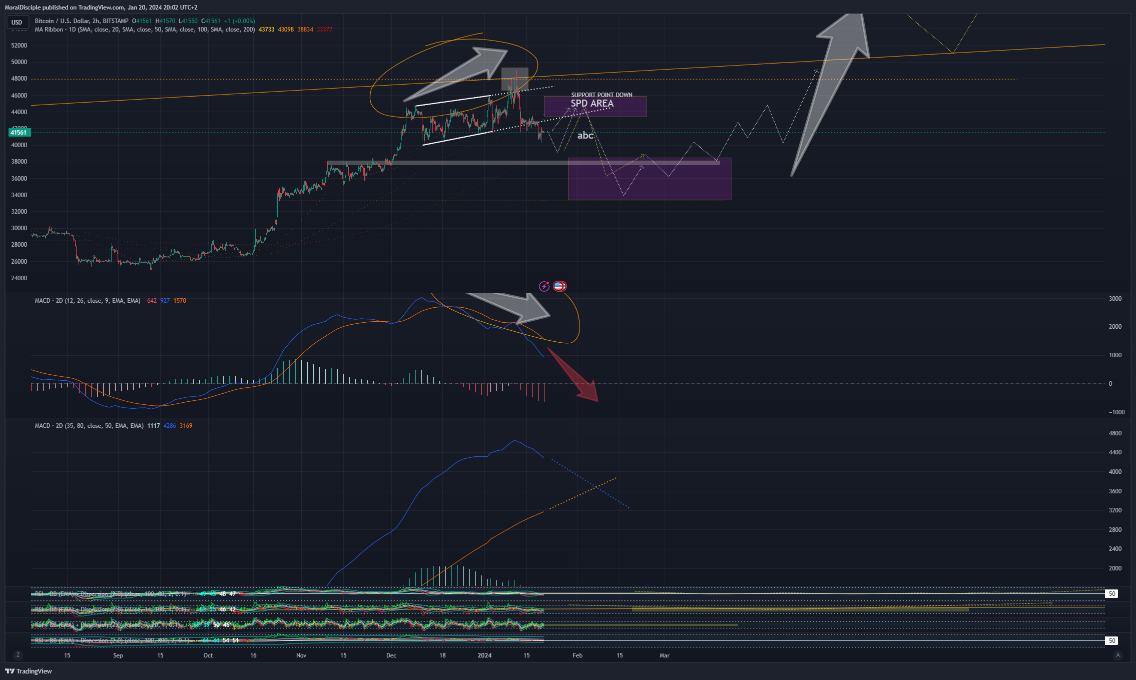Screen dimensions: 1136x680
Task: Click the 44000 price axis label
Action: click(19, 112)
